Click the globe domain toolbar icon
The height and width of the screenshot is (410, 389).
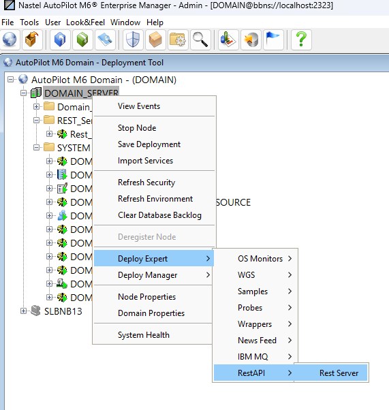pos(10,40)
